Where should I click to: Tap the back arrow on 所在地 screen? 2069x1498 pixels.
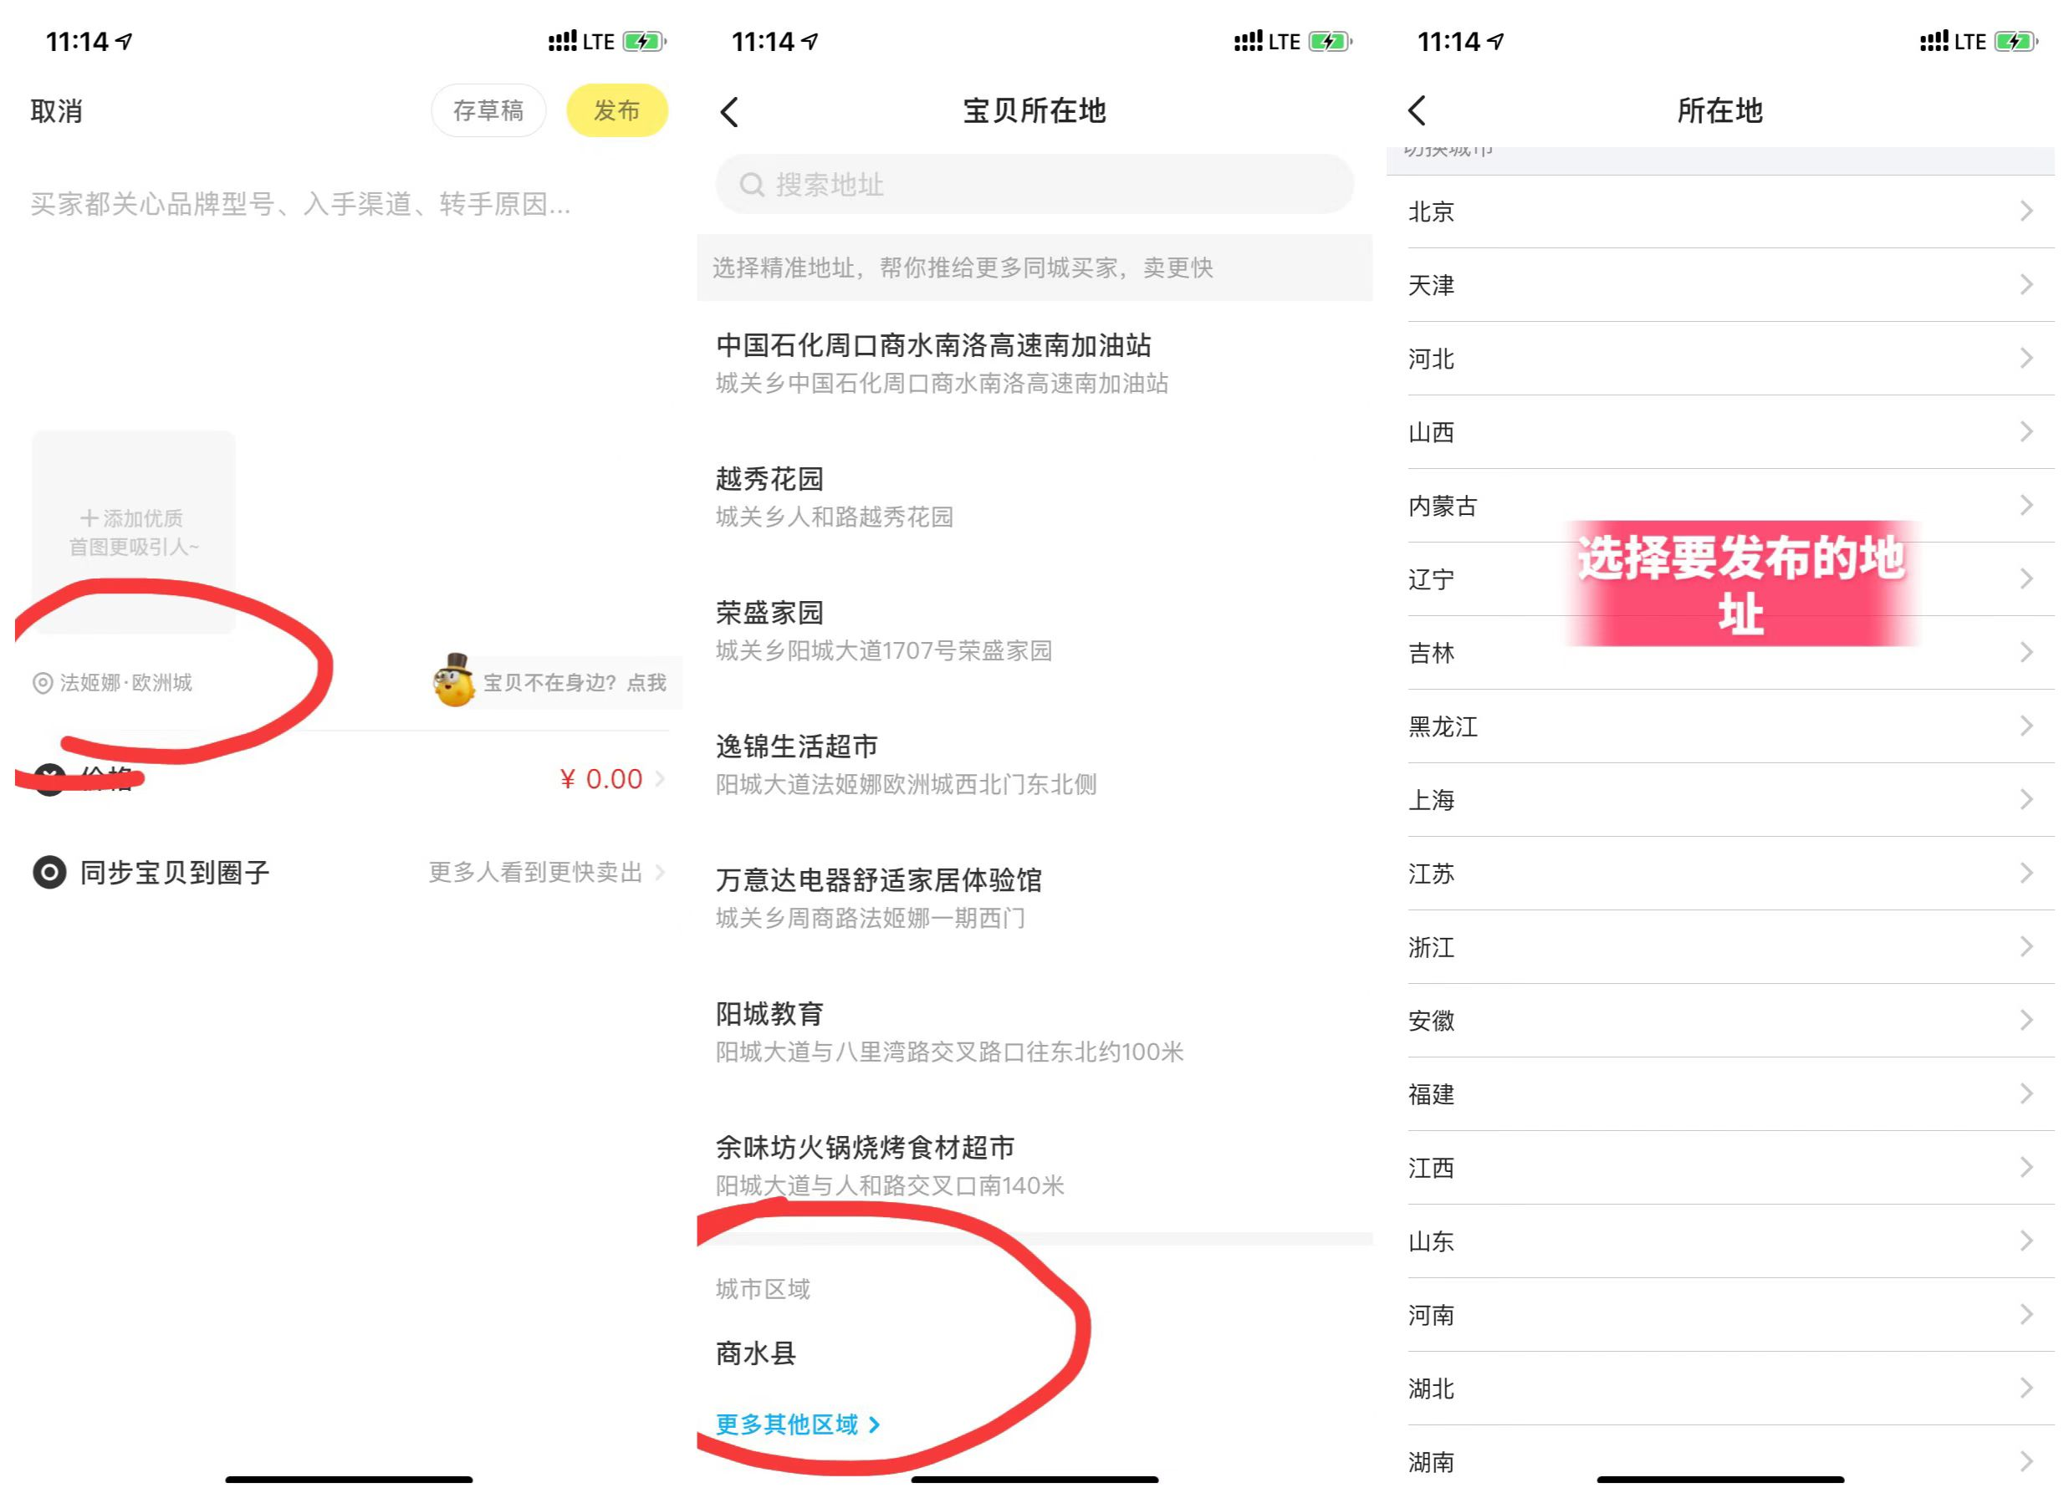coord(1418,110)
